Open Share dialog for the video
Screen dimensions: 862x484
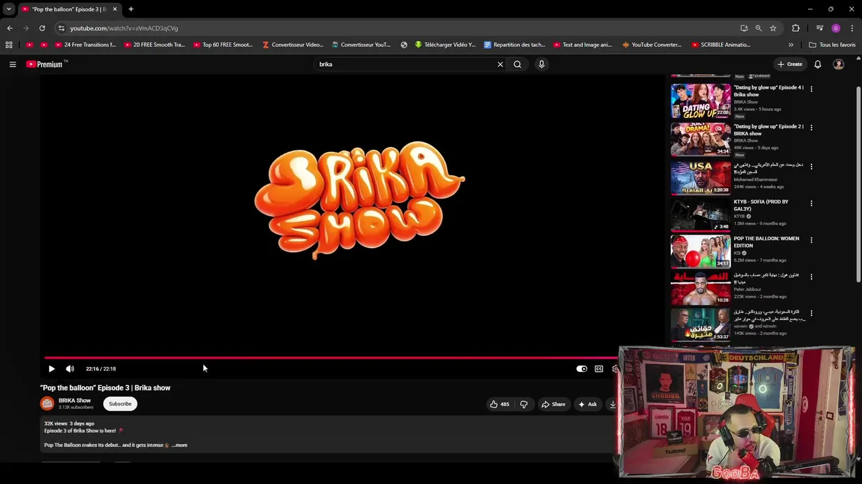coord(553,404)
